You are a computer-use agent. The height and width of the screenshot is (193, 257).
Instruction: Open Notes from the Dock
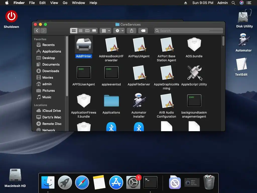[x=99, y=182]
